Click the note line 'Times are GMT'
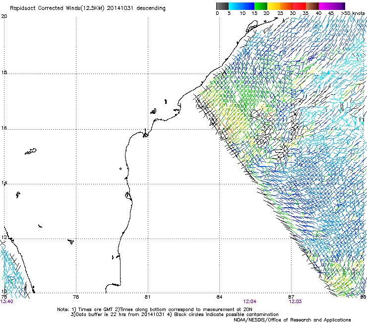Screen dimensions: 367x323 [96, 310]
